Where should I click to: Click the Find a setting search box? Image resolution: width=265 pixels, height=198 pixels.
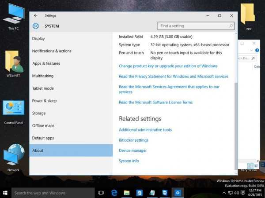click(x=196, y=26)
